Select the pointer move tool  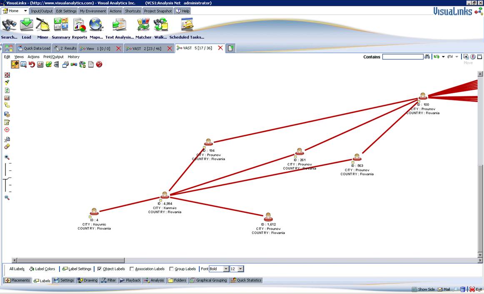[15, 64]
